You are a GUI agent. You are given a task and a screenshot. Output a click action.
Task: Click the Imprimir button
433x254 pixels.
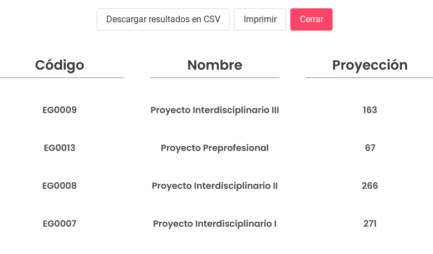(x=260, y=19)
